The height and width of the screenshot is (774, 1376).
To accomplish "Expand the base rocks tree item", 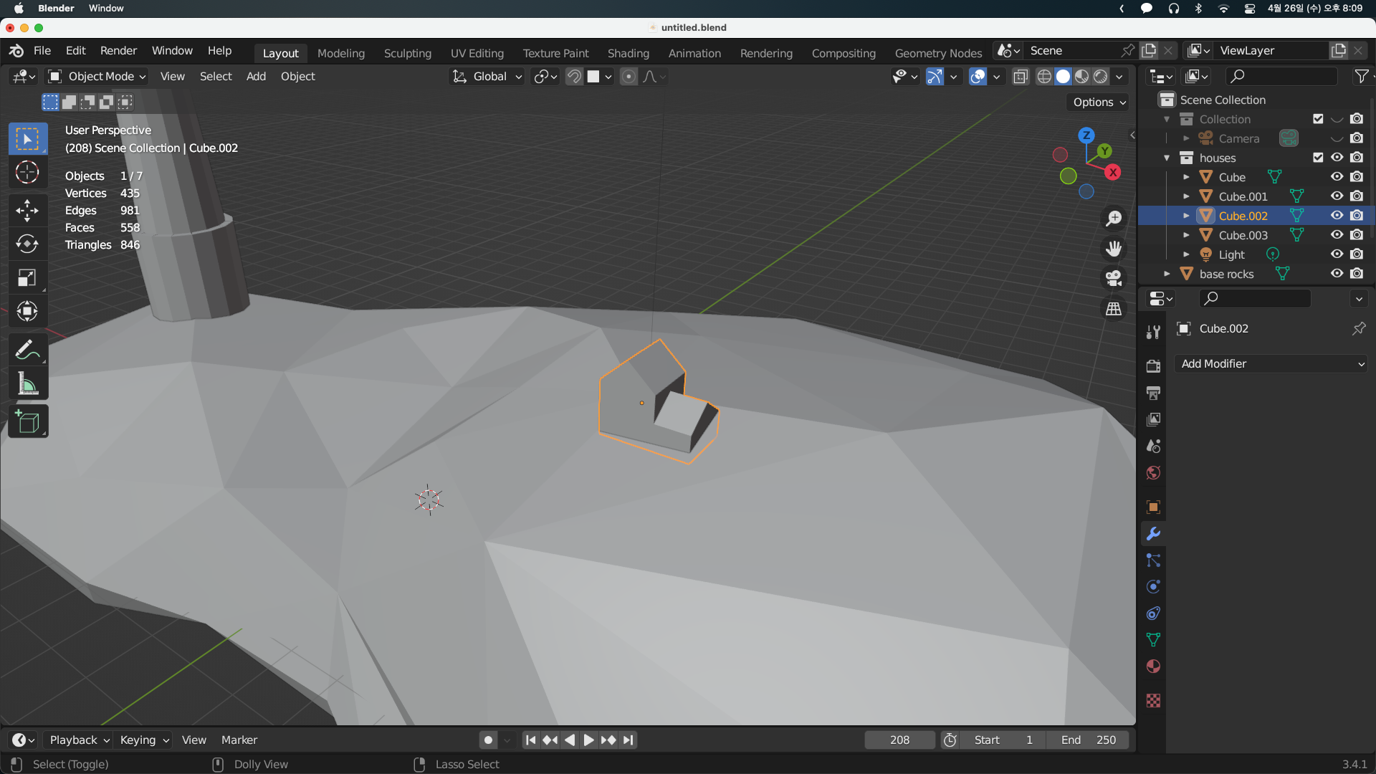I will tap(1167, 274).
